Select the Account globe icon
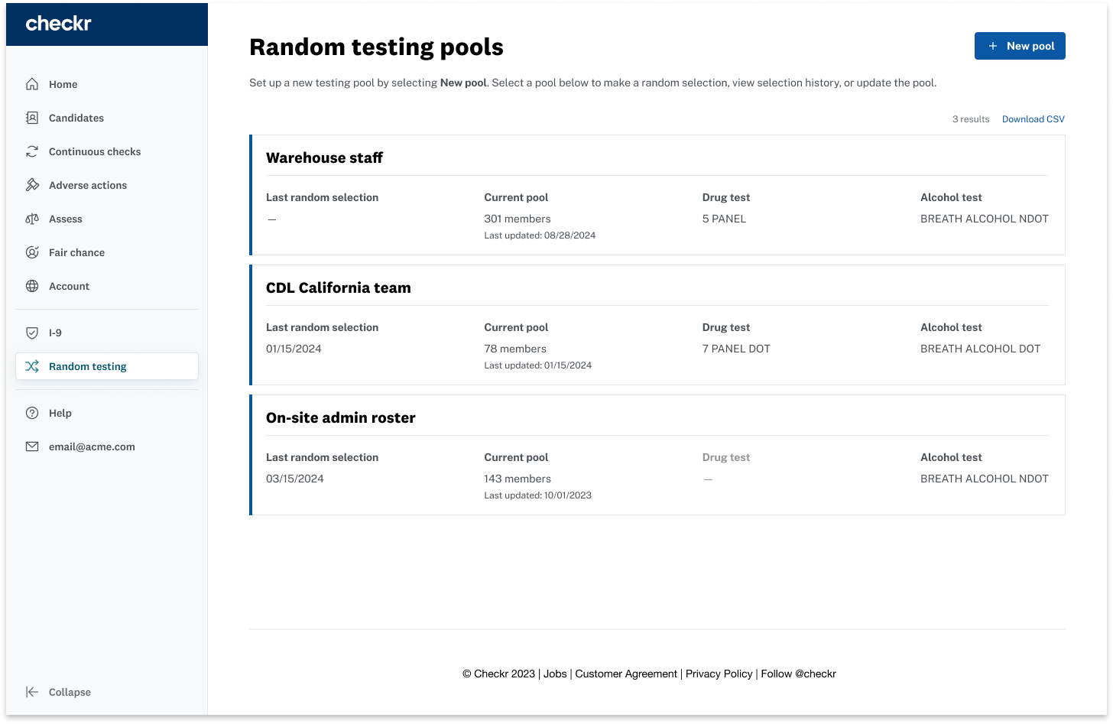The width and height of the screenshot is (1113, 724). pyautogui.click(x=32, y=286)
